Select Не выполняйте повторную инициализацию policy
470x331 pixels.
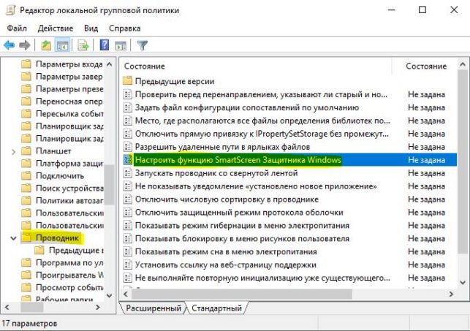(x=262, y=278)
